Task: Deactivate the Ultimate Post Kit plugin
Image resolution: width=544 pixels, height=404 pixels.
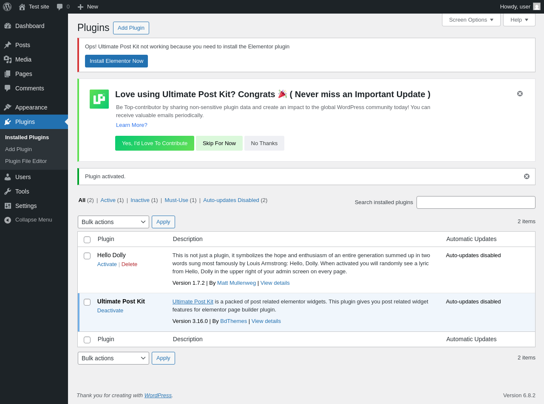Action: point(110,311)
